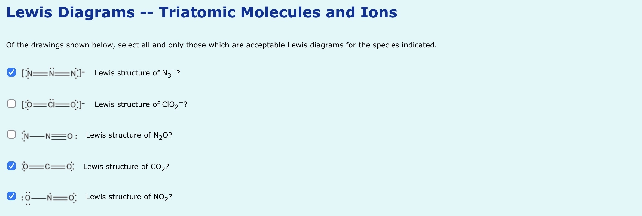The height and width of the screenshot is (216, 642).
Task: Click the text 'Lewis structure of NO2?'
Action: (129, 196)
